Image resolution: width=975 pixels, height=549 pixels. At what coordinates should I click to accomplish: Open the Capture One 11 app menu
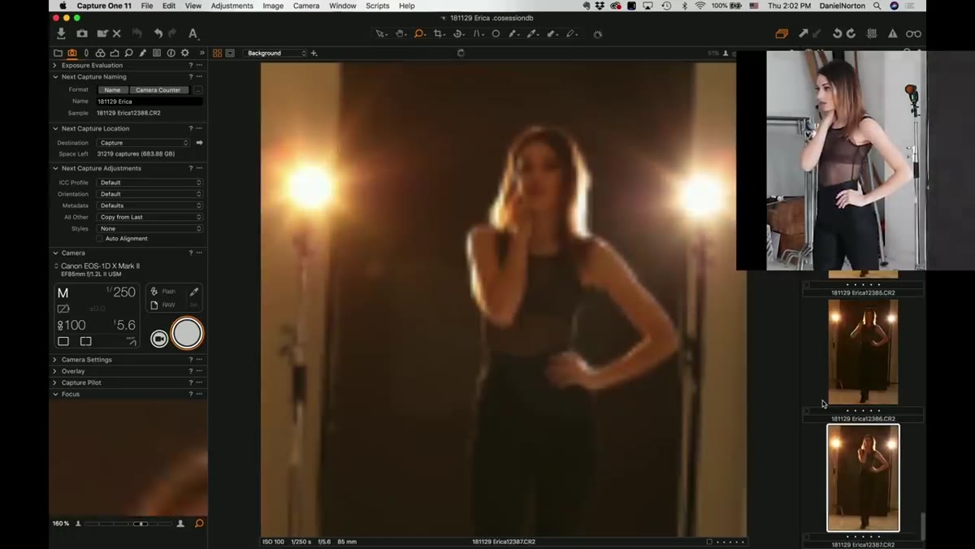point(104,6)
